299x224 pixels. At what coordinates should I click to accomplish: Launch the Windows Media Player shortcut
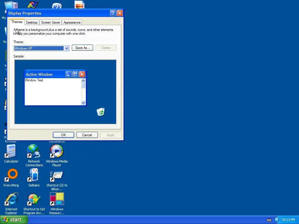point(57,155)
